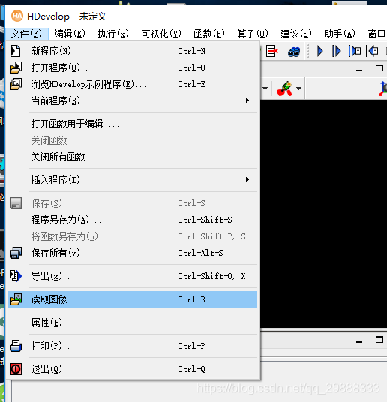The image size is (387, 402).
Task: Expand 当前程序(R) submenu arrow
Action: coord(247,100)
